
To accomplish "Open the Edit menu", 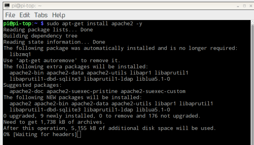I will 25,15.
